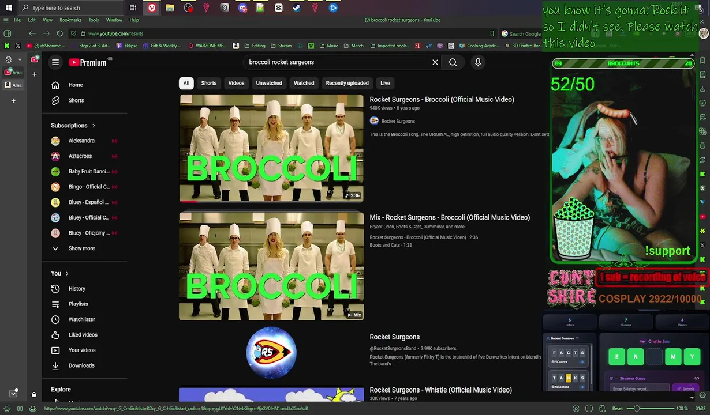Clear the YouTube search text
The image size is (710, 415).
coord(435,62)
